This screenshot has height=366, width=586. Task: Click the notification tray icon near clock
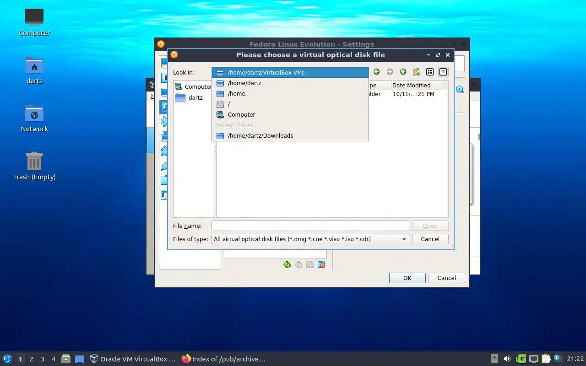557,358
